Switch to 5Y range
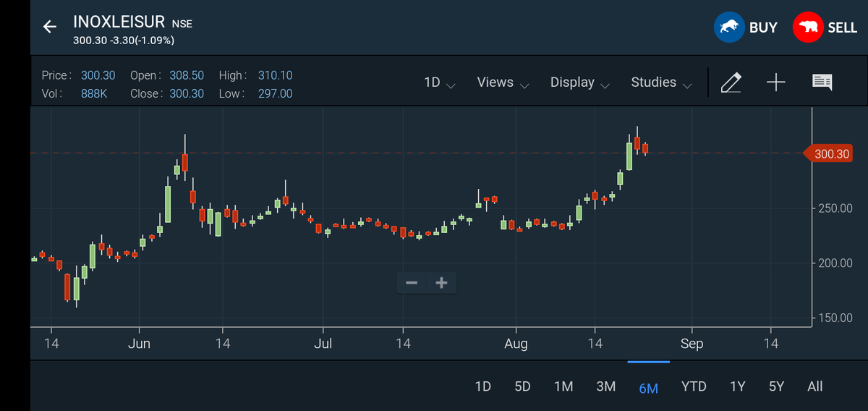This screenshot has width=868, height=411. point(776,386)
